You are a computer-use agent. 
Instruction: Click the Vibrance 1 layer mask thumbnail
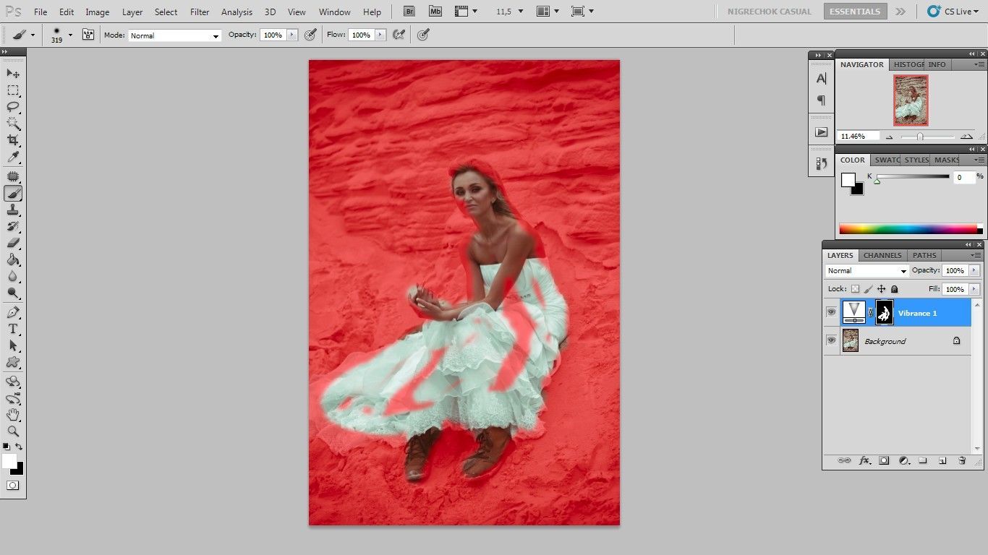tap(884, 312)
